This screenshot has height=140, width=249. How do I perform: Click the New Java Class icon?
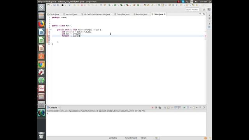point(138,5)
